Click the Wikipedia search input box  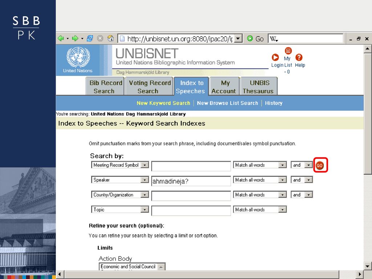(x=310, y=39)
